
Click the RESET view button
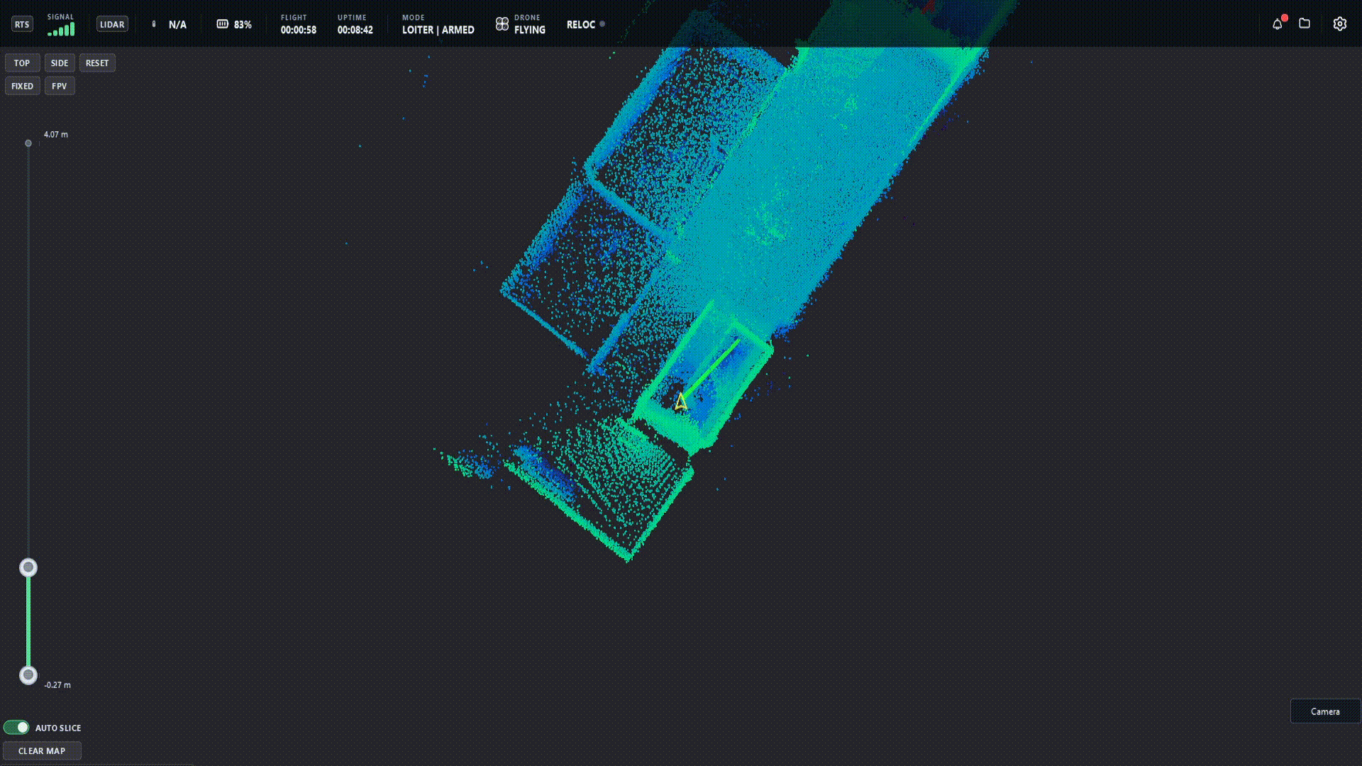tap(97, 63)
